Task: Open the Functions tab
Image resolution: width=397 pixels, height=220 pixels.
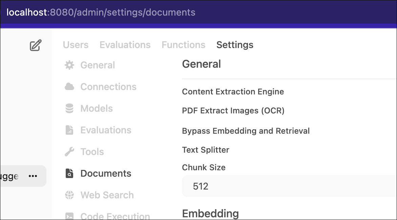Action: pos(184,45)
